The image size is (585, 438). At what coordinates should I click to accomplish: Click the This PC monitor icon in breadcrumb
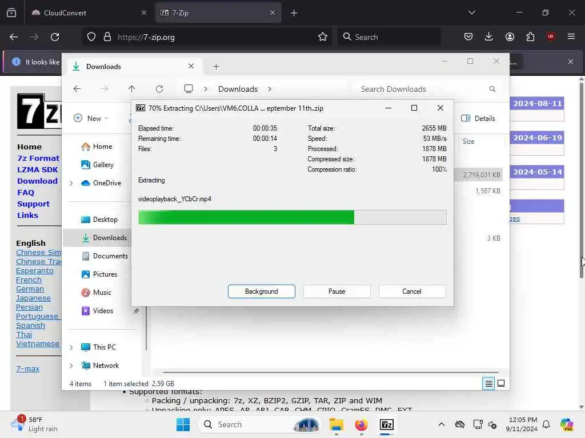click(x=189, y=88)
